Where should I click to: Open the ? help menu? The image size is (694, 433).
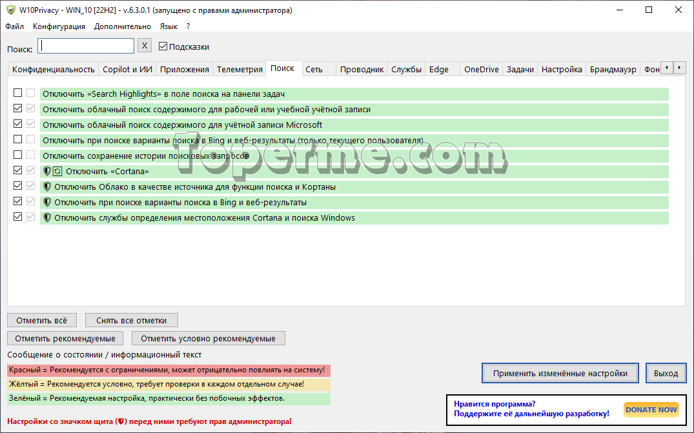pyautogui.click(x=188, y=26)
